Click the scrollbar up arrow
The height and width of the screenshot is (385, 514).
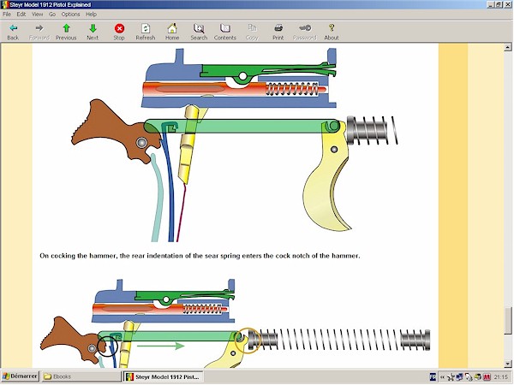tap(508, 47)
